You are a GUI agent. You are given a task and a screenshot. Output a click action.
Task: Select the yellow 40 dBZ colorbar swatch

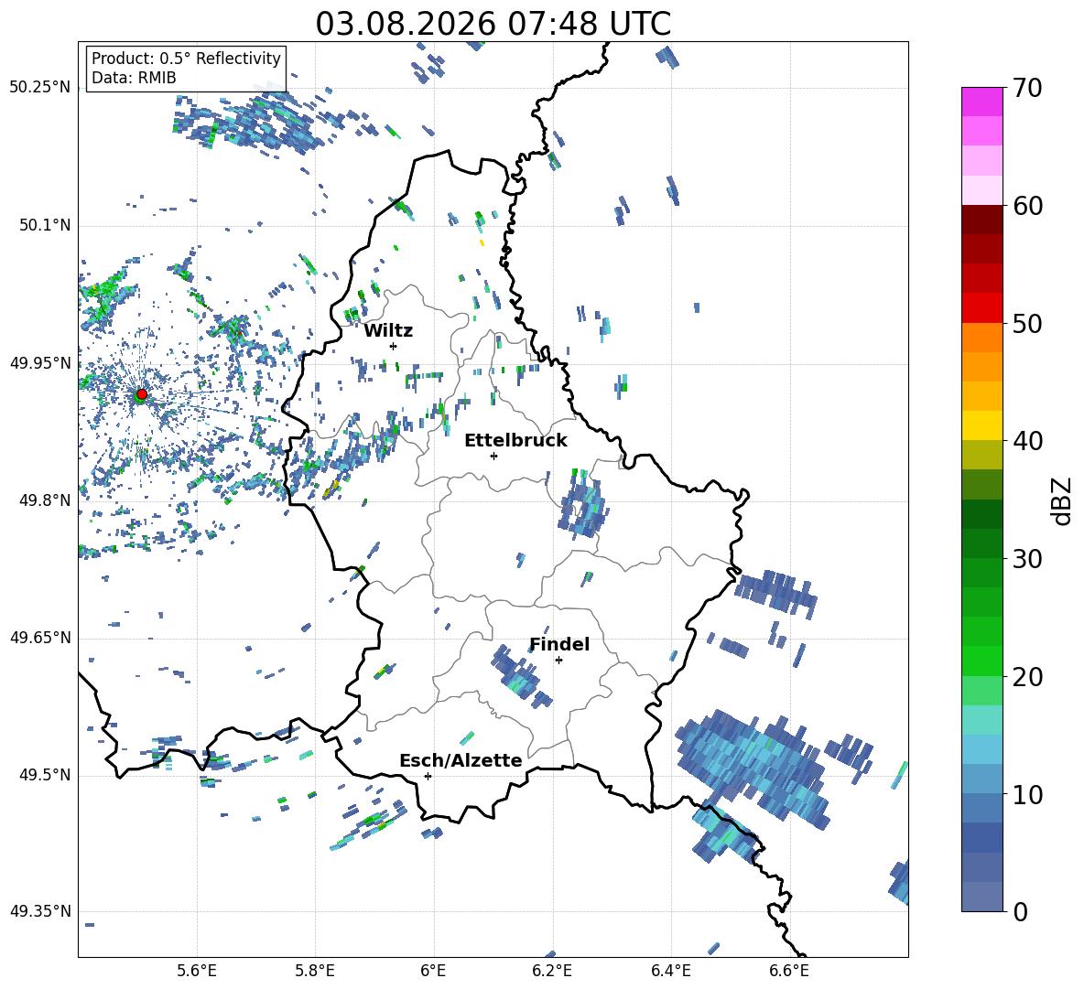(x=982, y=425)
